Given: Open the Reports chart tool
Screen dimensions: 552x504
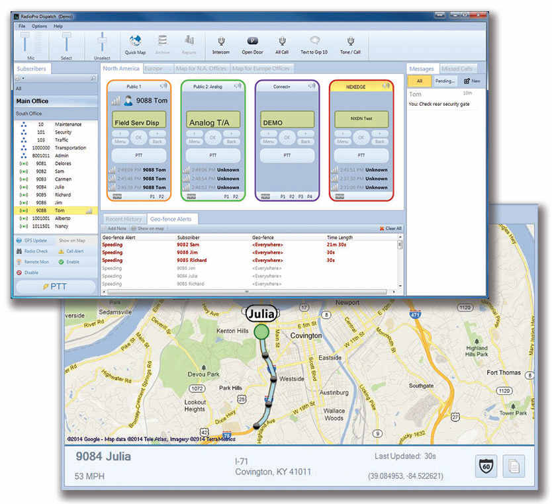Looking at the screenshot, I should point(189,45).
